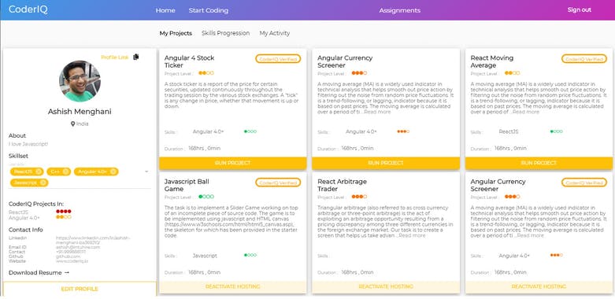The height and width of the screenshot is (299, 615).
Task: Click CoderIQ Verified badge on Angular 4 Stock Ticker
Action: [278, 59]
